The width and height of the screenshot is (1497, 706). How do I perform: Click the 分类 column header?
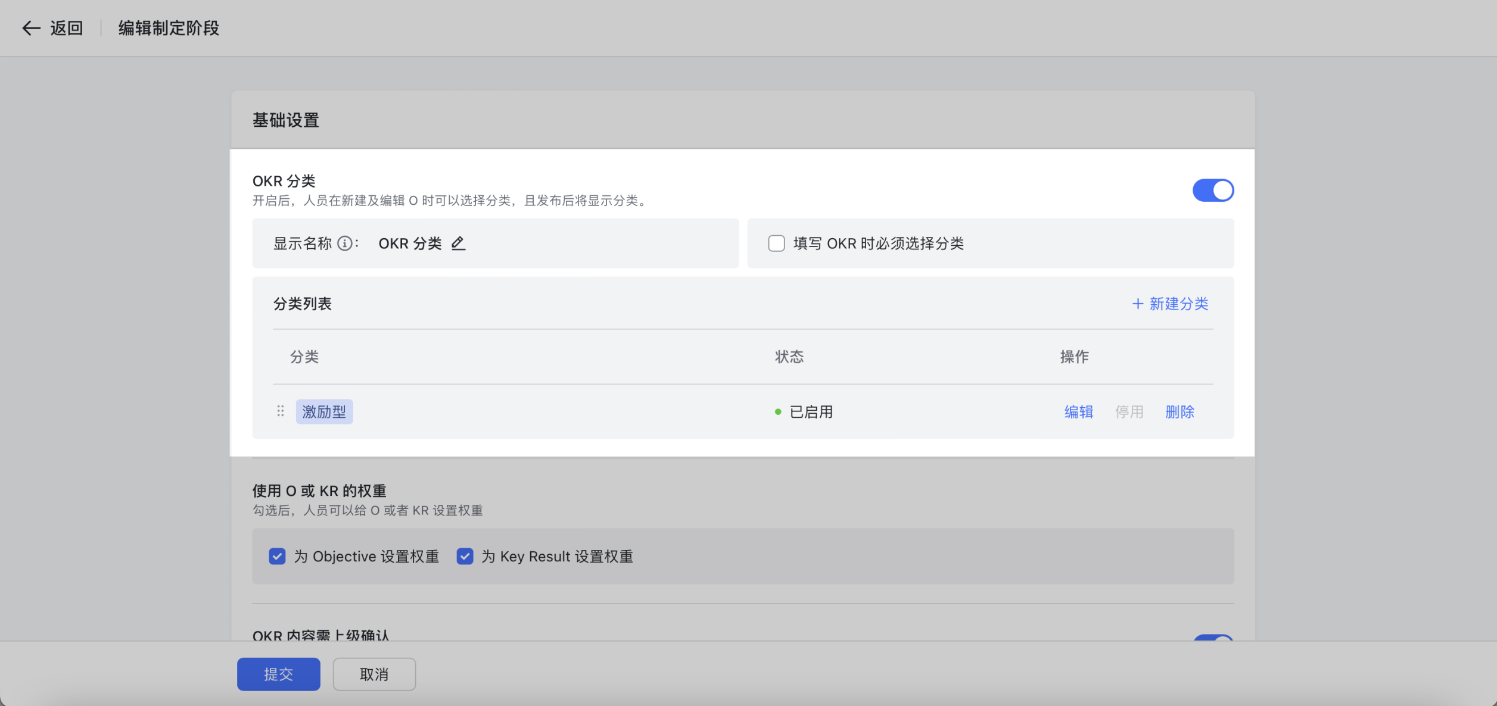pos(304,357)
